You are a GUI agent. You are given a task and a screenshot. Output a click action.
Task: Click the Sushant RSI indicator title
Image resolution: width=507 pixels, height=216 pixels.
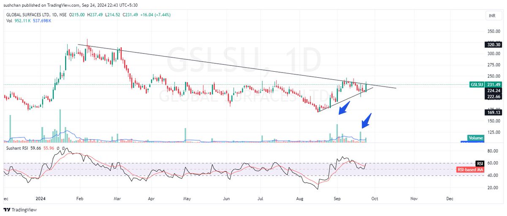coord(17,148)
